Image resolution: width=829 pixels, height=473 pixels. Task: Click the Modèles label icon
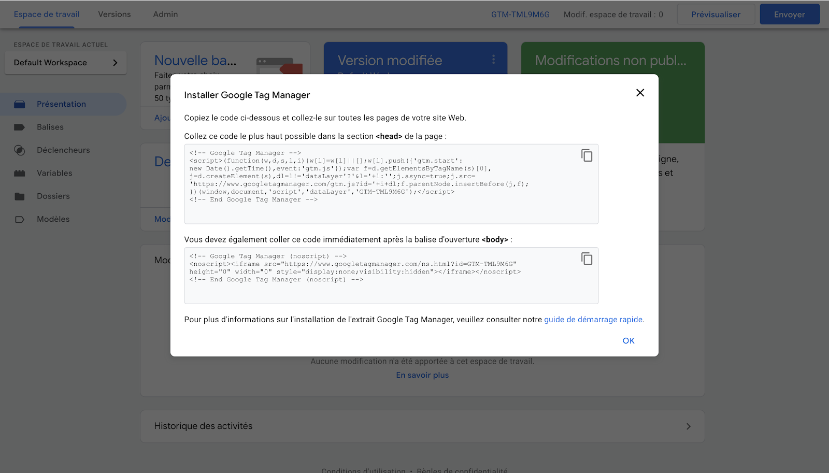click(20, 219)
